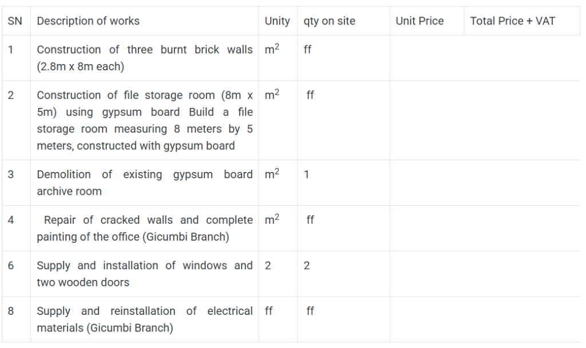Screen dimensions: 586x348
Task: Click the Unit Price column header
Action: tap(419, 21)
